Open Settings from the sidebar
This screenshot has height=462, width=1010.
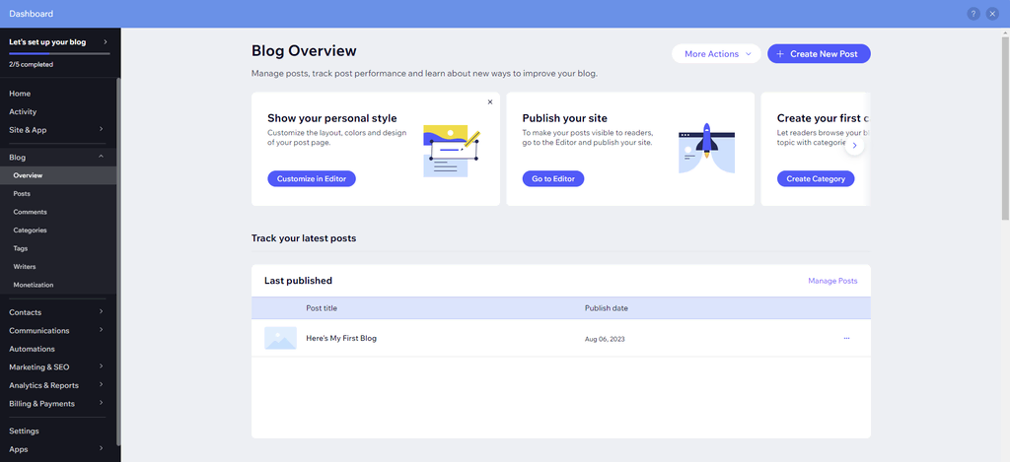click(25, 430)
